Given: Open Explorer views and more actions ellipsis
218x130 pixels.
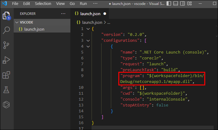Looking at the screenshot, I should (x=63, y=14).
